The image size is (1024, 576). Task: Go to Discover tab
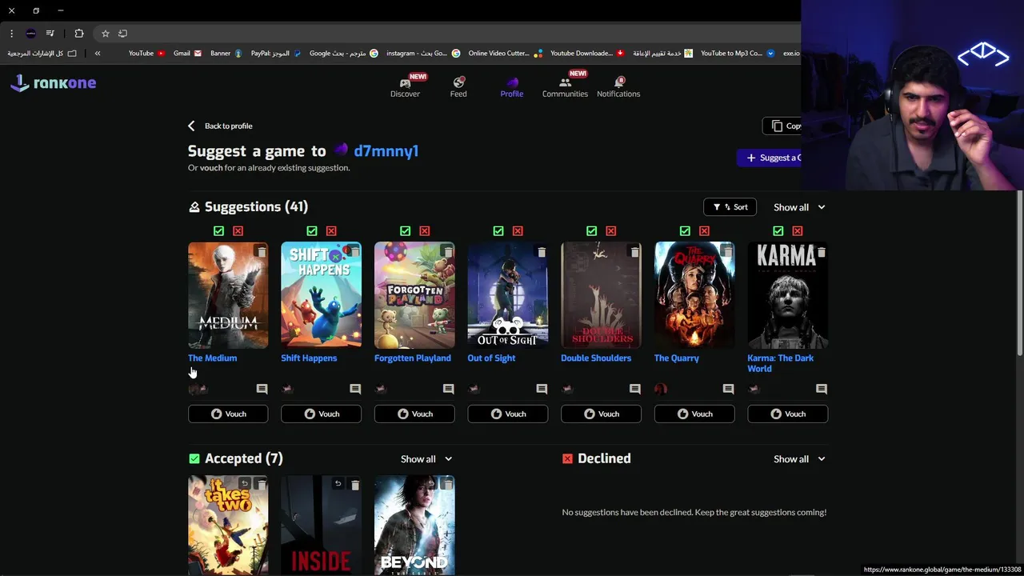pos(405,86)
